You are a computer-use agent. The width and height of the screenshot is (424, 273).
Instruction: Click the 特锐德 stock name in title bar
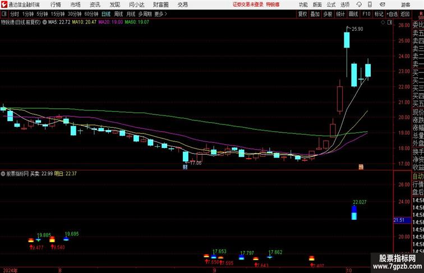(273, 4)
